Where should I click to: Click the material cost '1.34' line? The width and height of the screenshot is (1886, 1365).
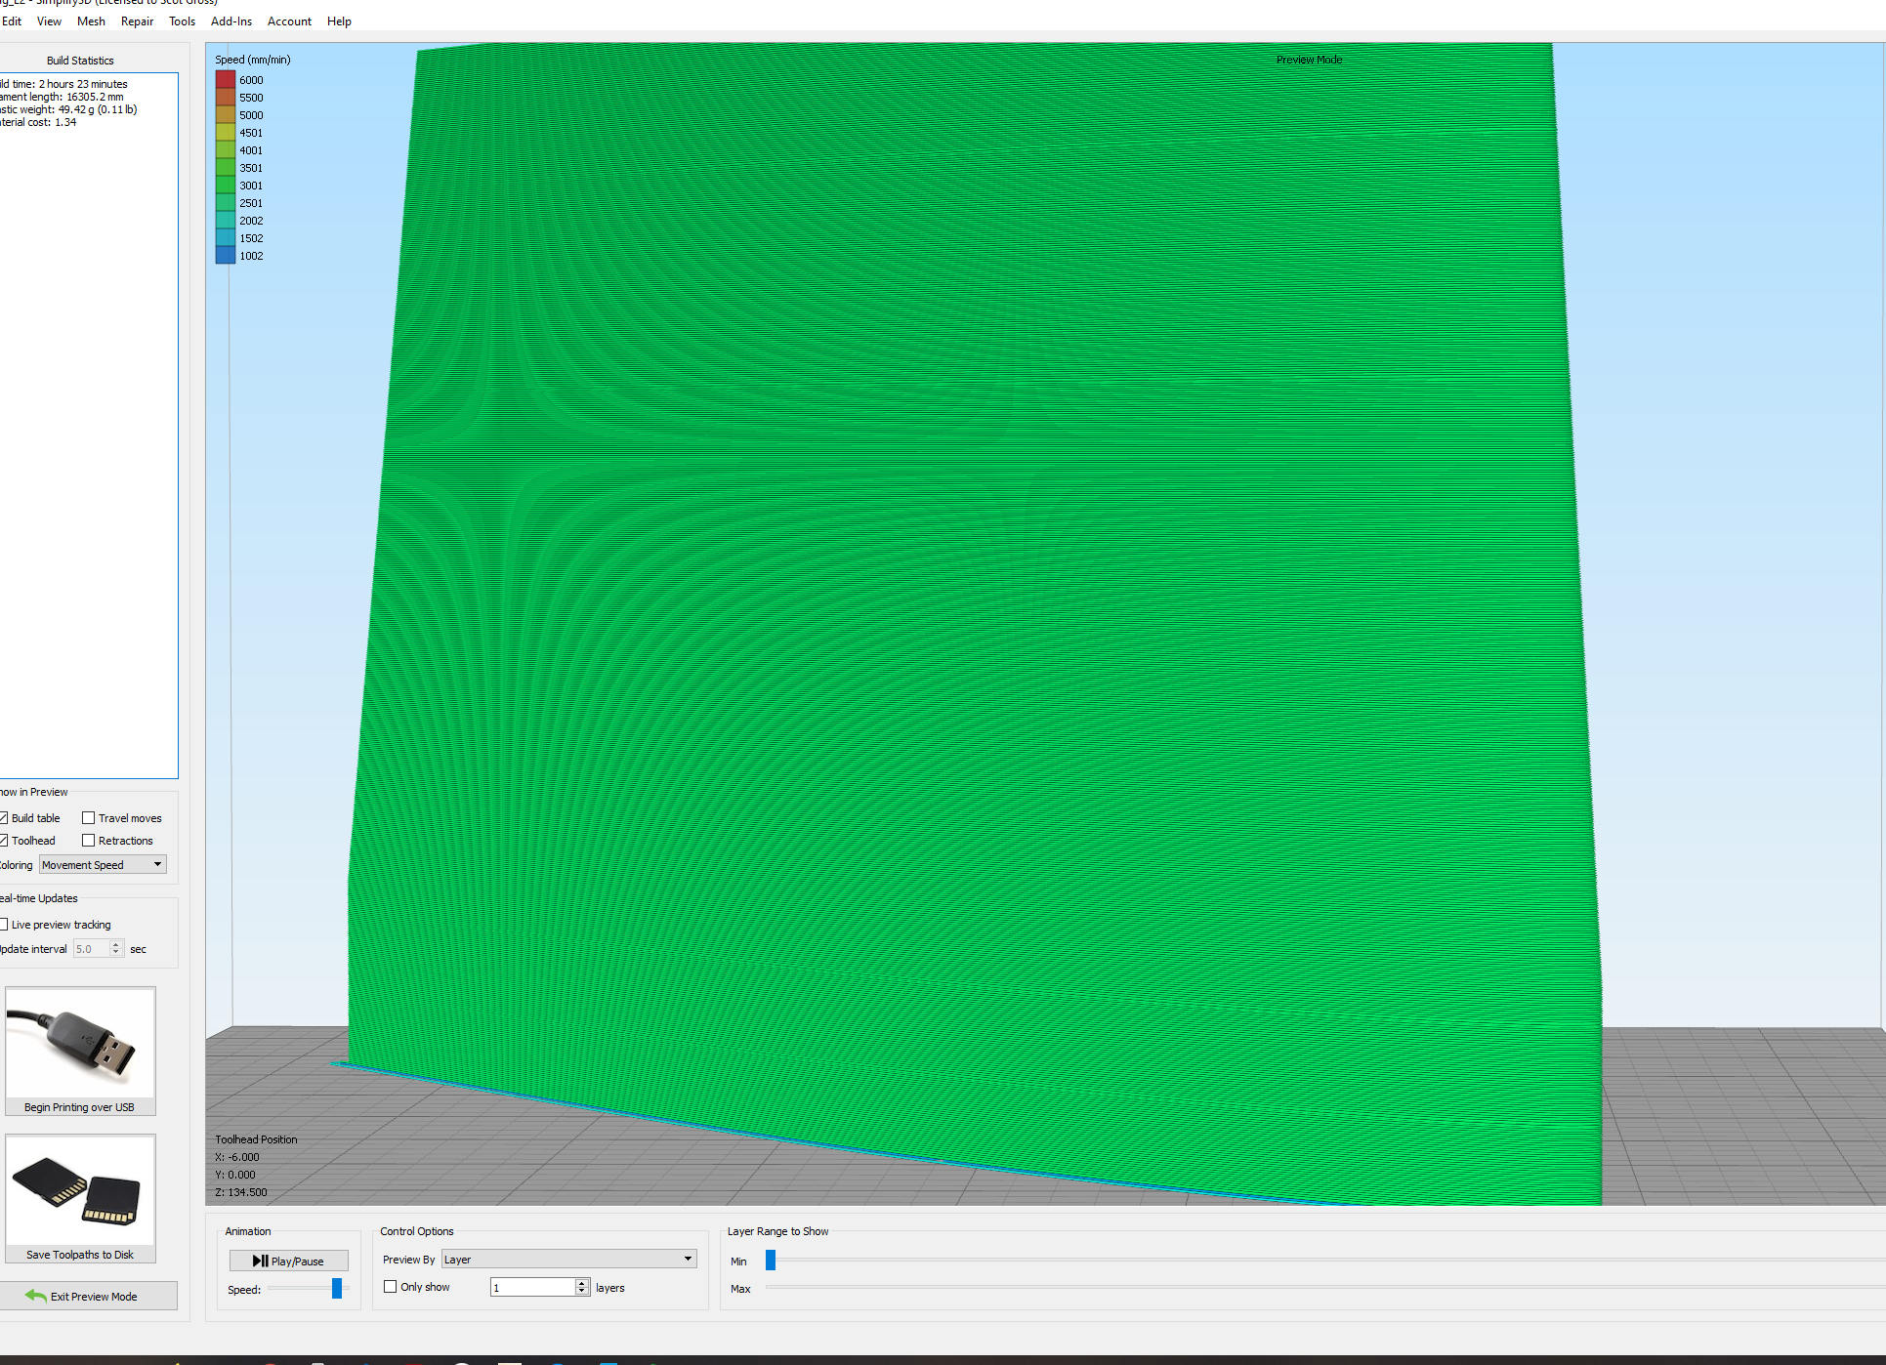pos(39,122)
